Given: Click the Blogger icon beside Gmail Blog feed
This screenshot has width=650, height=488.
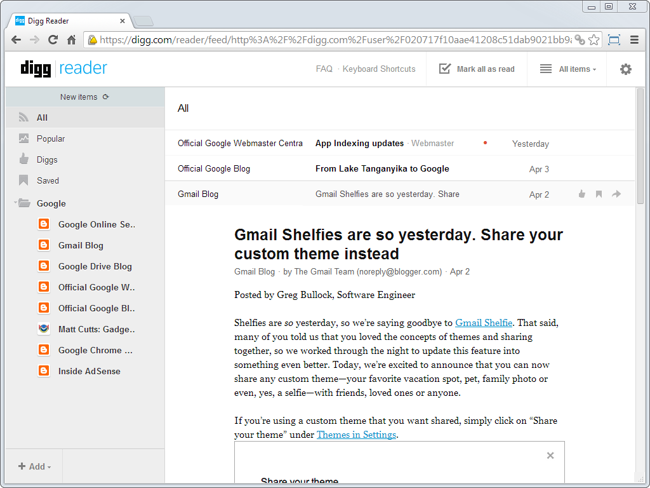Looking at the screenshot, I should [44, 245].
